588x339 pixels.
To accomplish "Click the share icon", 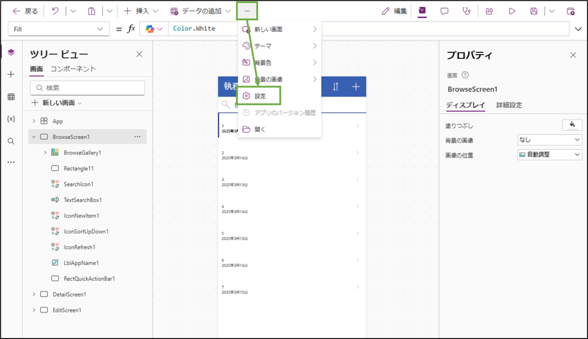I will point(489,11).
